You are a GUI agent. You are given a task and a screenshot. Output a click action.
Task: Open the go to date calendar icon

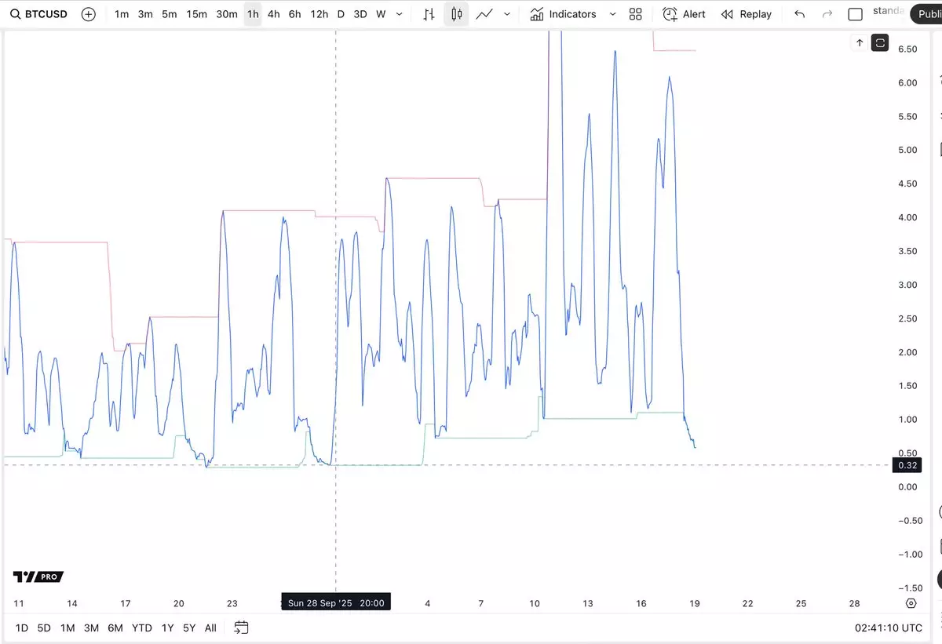[x=241, y=628]
